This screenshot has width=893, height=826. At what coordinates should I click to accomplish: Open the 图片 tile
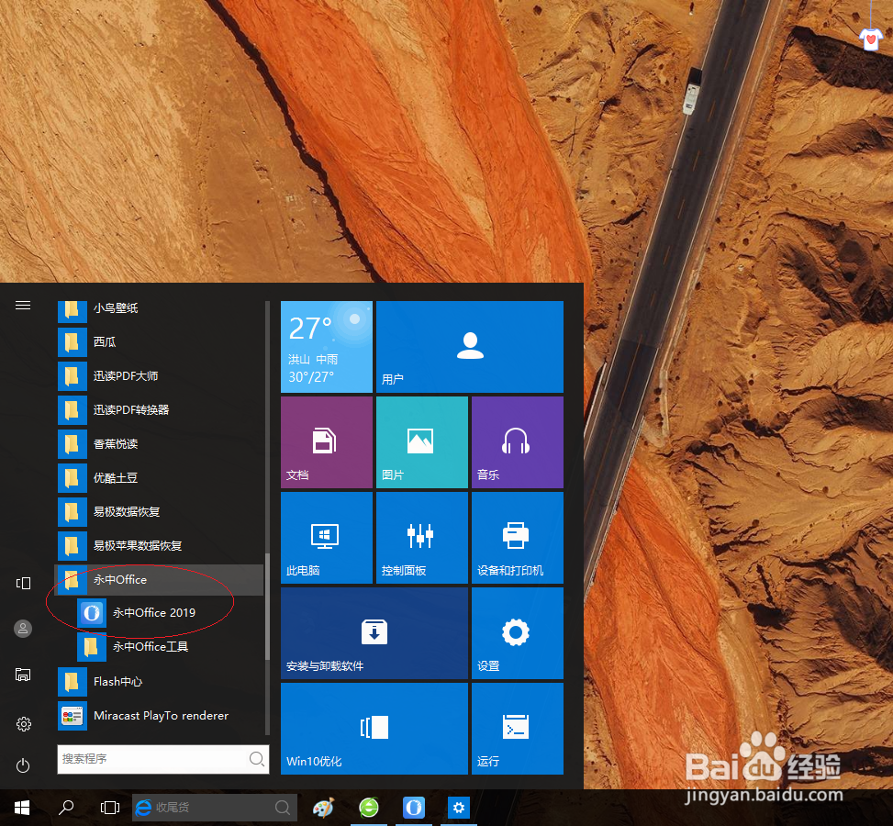[422, 442]
